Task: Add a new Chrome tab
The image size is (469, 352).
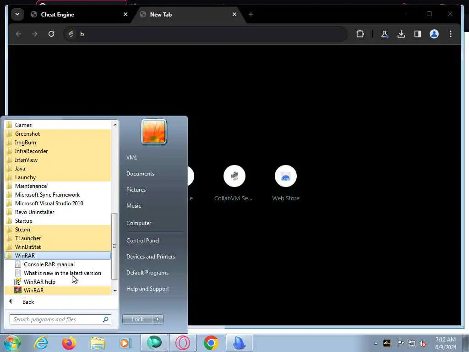Action: [251, 14]
